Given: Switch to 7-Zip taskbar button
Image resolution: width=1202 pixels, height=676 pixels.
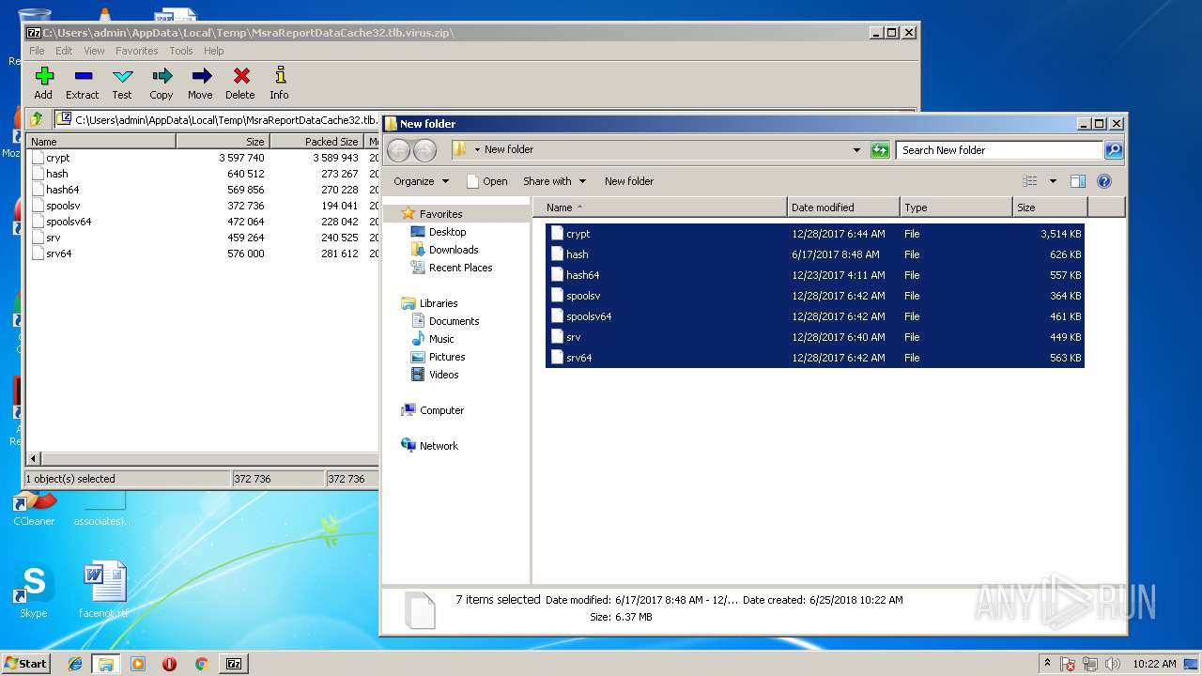Looking at the screenshot, I should click(233, 664).
